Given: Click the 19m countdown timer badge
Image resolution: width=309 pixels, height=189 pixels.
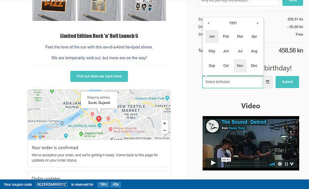Looking at the screenshot, I should (103, 185).
